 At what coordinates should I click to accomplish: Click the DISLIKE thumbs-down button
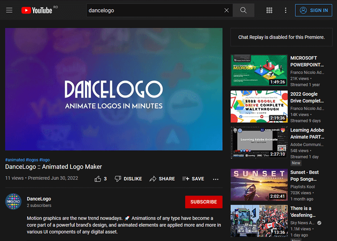point(128,179)
